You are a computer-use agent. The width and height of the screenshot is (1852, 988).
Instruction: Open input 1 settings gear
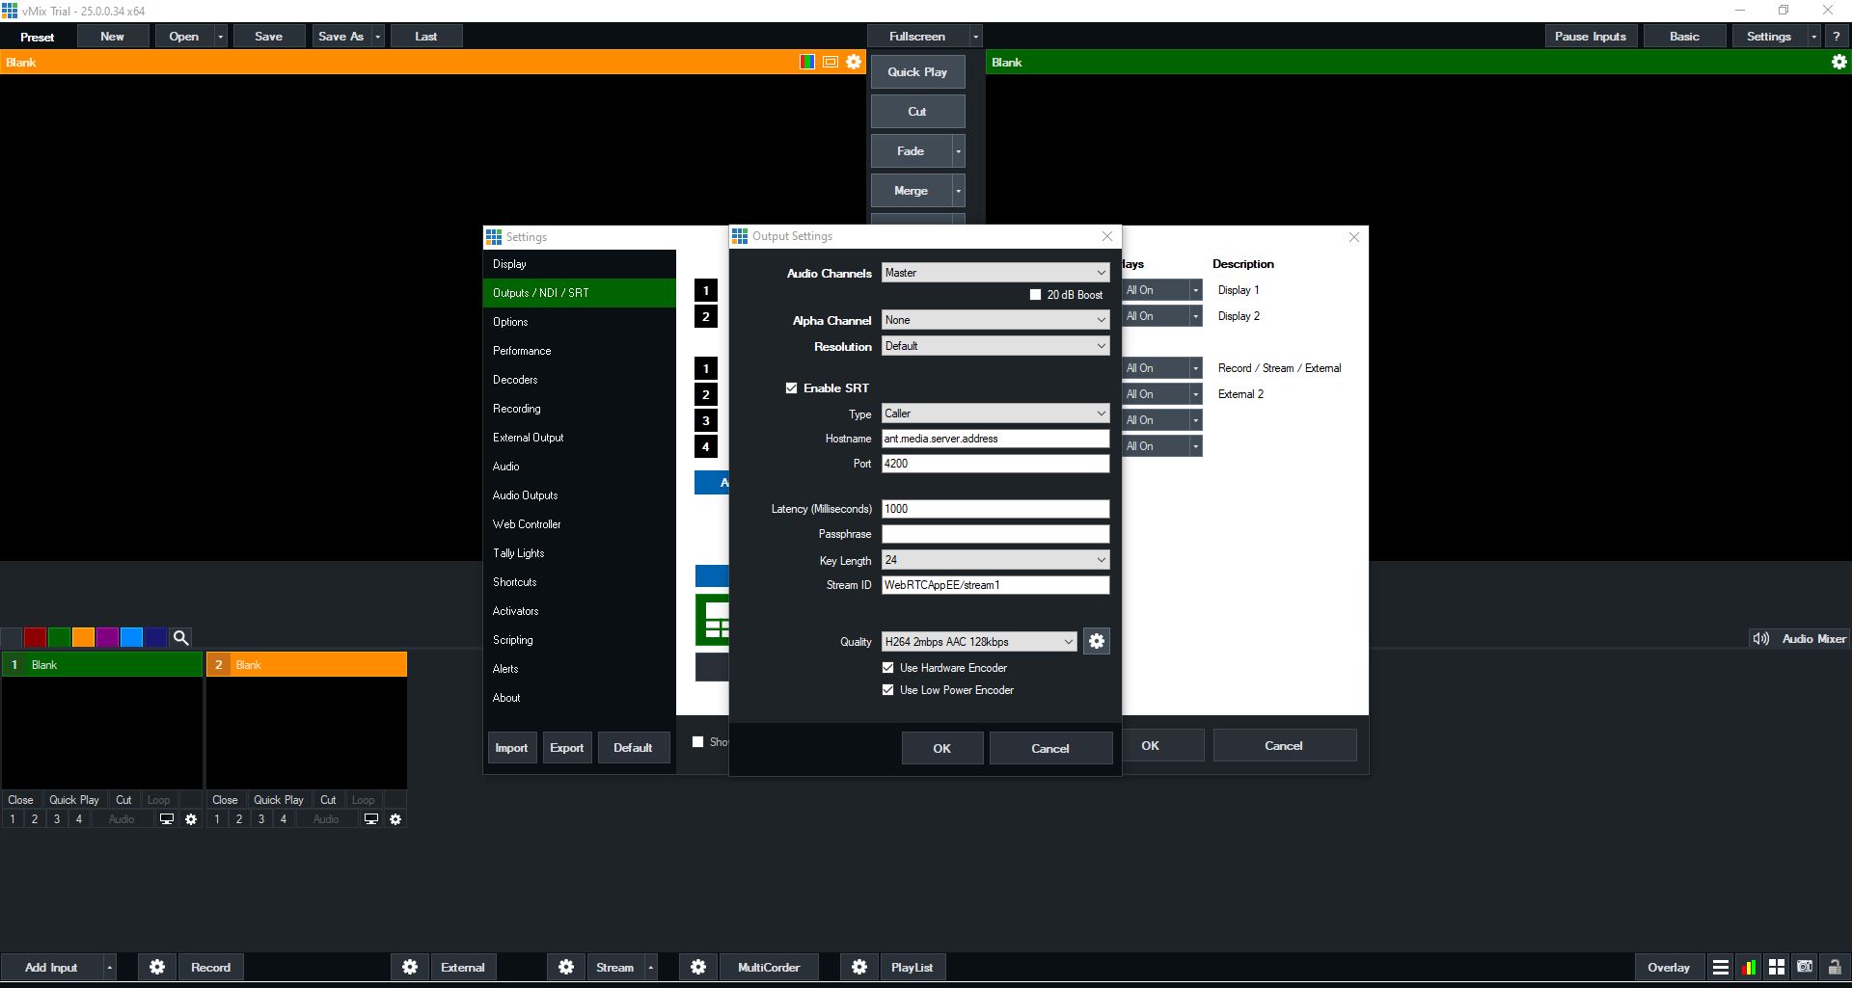point(191,819)
